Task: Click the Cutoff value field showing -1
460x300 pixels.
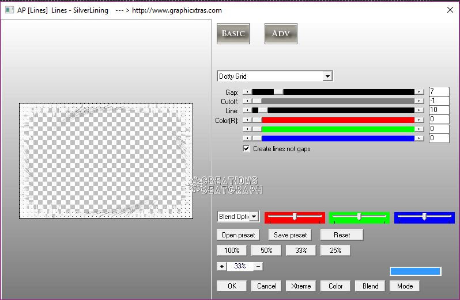Action: [439, 101]
